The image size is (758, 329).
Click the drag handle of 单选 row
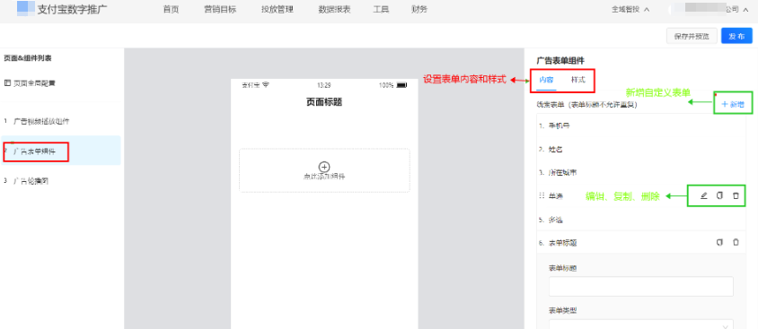541,195
